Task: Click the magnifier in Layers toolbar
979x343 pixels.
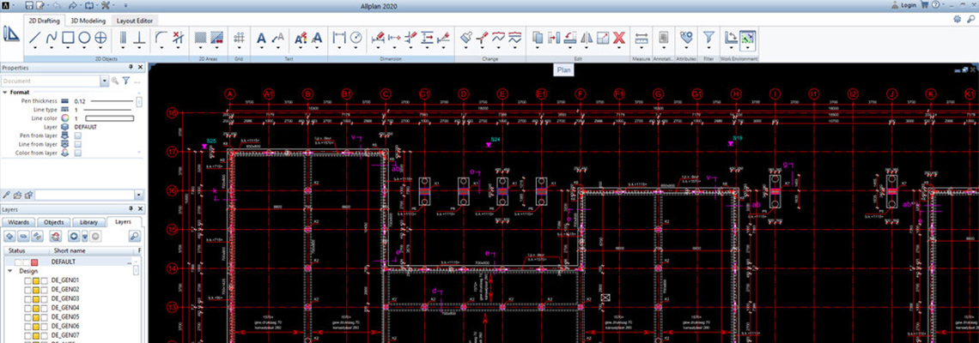Action: (x=134, y=236)
